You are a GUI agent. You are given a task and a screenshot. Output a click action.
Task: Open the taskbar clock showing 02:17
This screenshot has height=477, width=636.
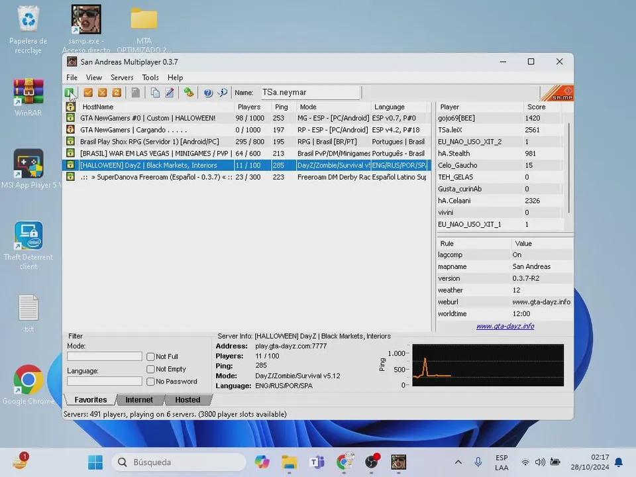(590, 462)
